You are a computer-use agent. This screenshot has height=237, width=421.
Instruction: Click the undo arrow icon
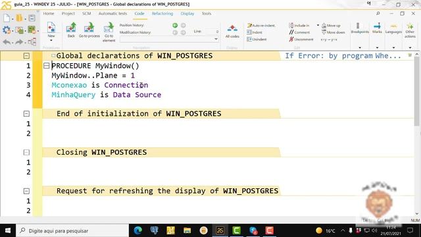click(7, 42)
